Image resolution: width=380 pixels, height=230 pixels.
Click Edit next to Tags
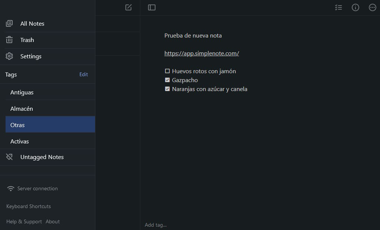(83, 74)
